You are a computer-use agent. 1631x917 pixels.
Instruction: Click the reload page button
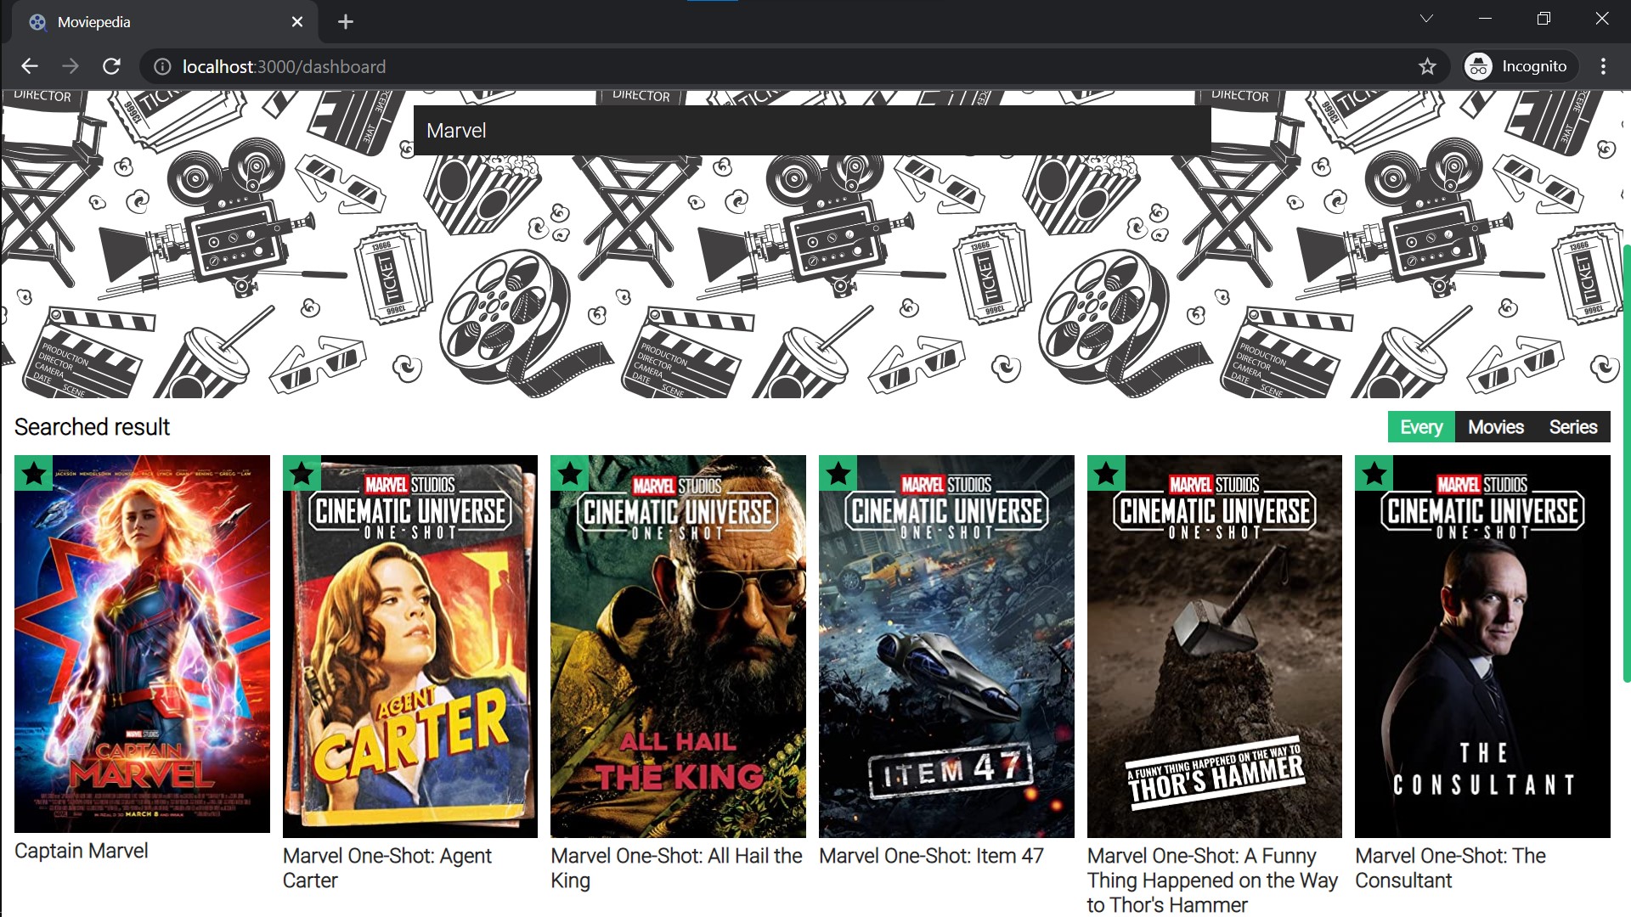[x=111, y=66]
